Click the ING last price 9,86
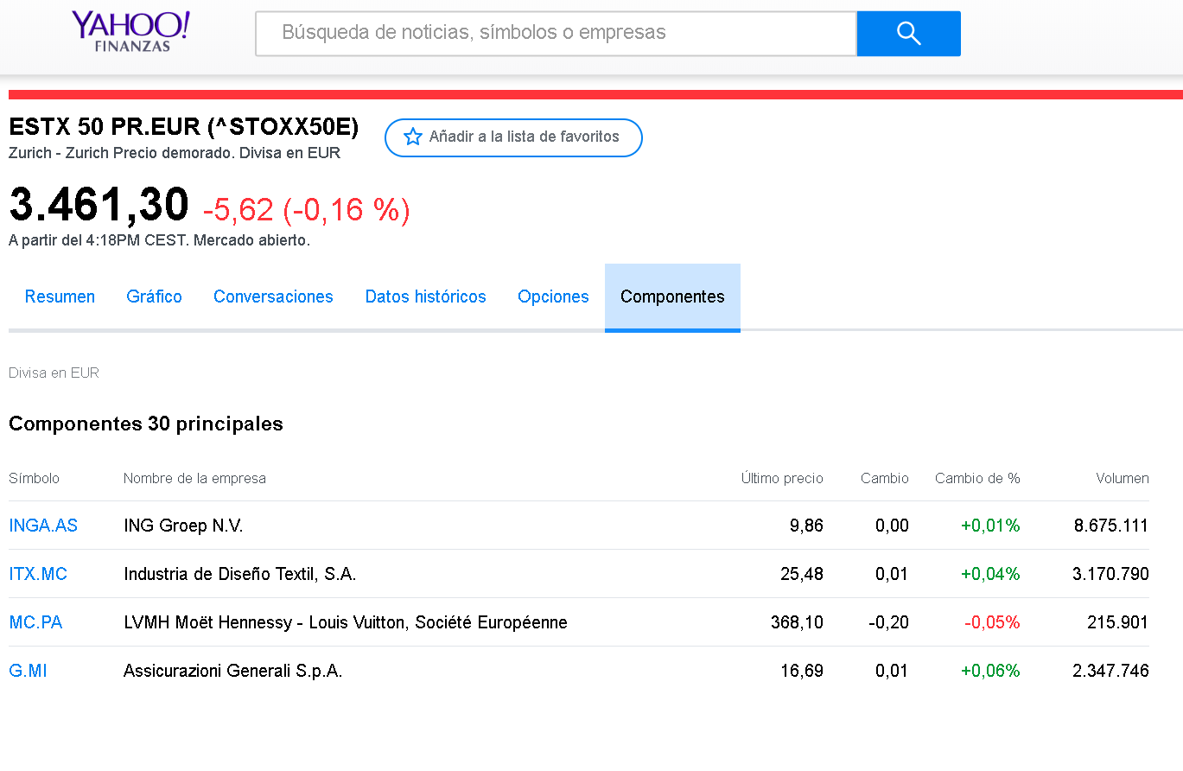1183x771 pixels. tap(806, 526)
